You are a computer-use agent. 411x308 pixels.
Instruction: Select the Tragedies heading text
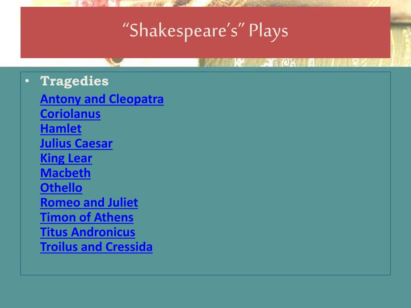click(x=75, y=81)
